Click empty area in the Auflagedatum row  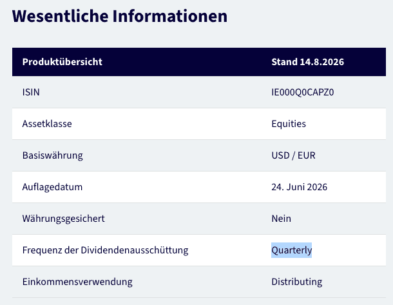pos(175,187)
